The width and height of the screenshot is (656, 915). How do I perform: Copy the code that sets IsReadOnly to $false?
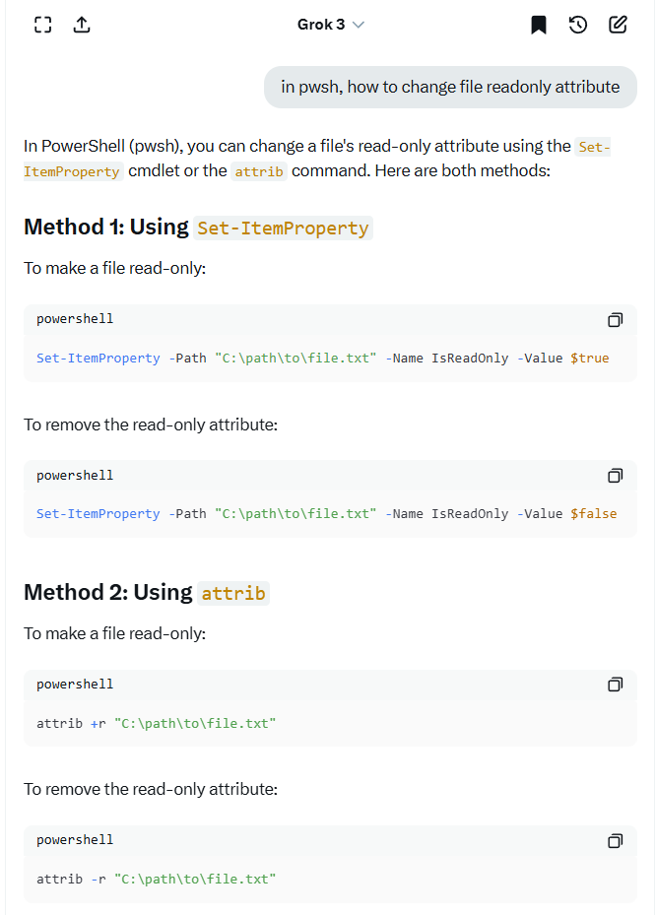(x=615, y=476)
